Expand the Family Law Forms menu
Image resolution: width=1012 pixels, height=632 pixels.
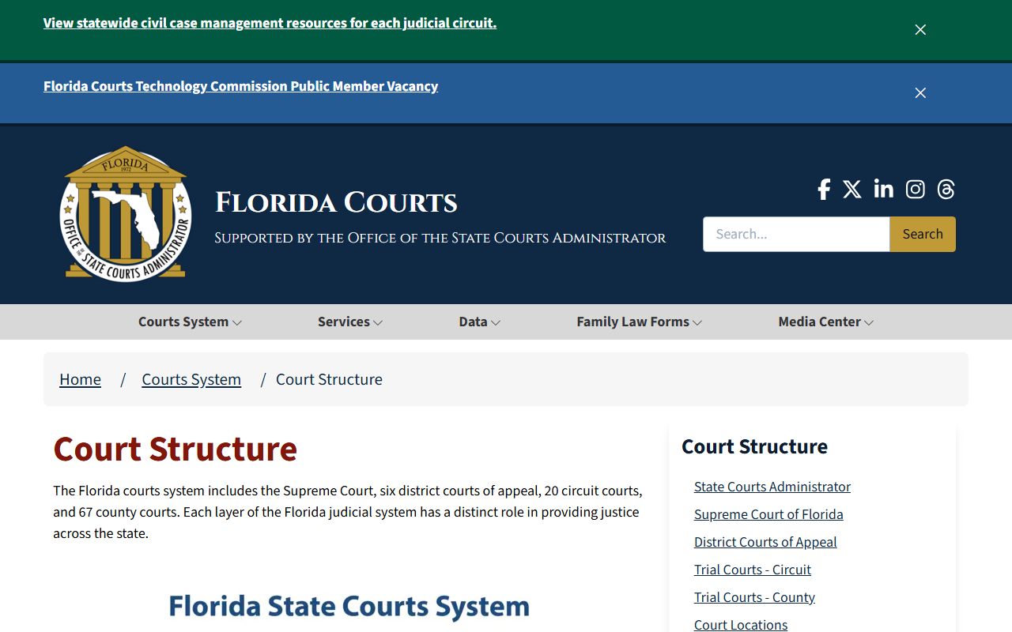point(640,322)
